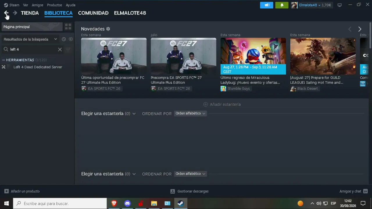Expand the Resultados de la búsqueda dropdown
The image size is (372, 209).
pyautogui.click(x=30, y=39)
